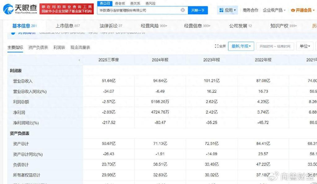317x184 pixels.
Task: Clear the search box with X icon
Action: coord(183,10)
